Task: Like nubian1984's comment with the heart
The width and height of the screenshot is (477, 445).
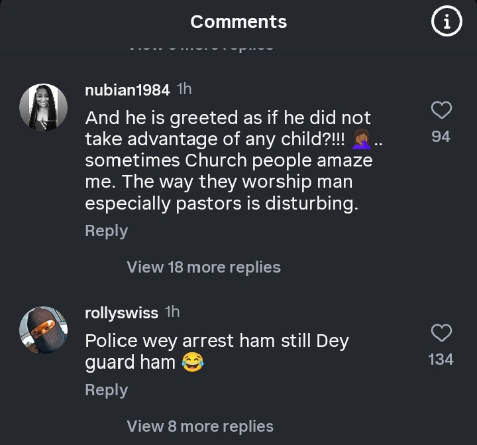Action: point(441,110)
